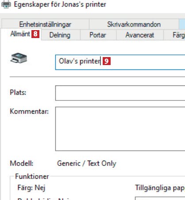
Task: Click the printer icon in the title bar
Action: tap(6, 4)
